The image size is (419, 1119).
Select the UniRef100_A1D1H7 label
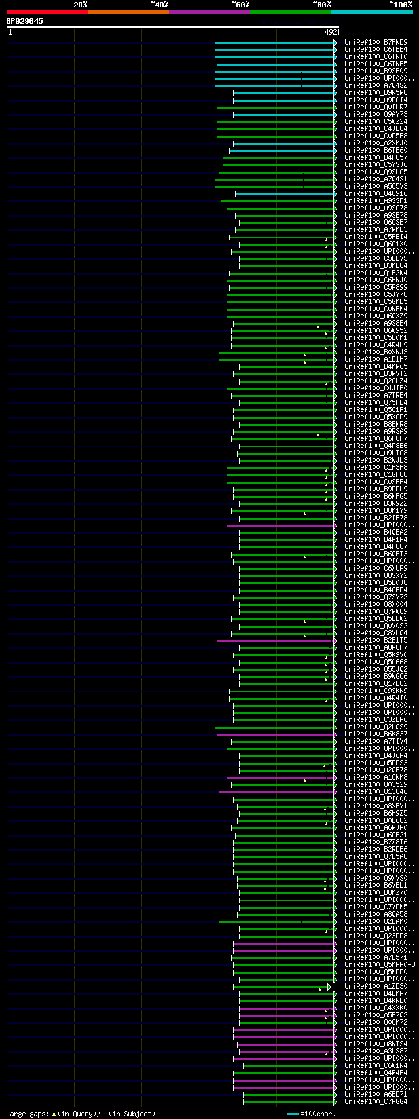tap(376, 359)
